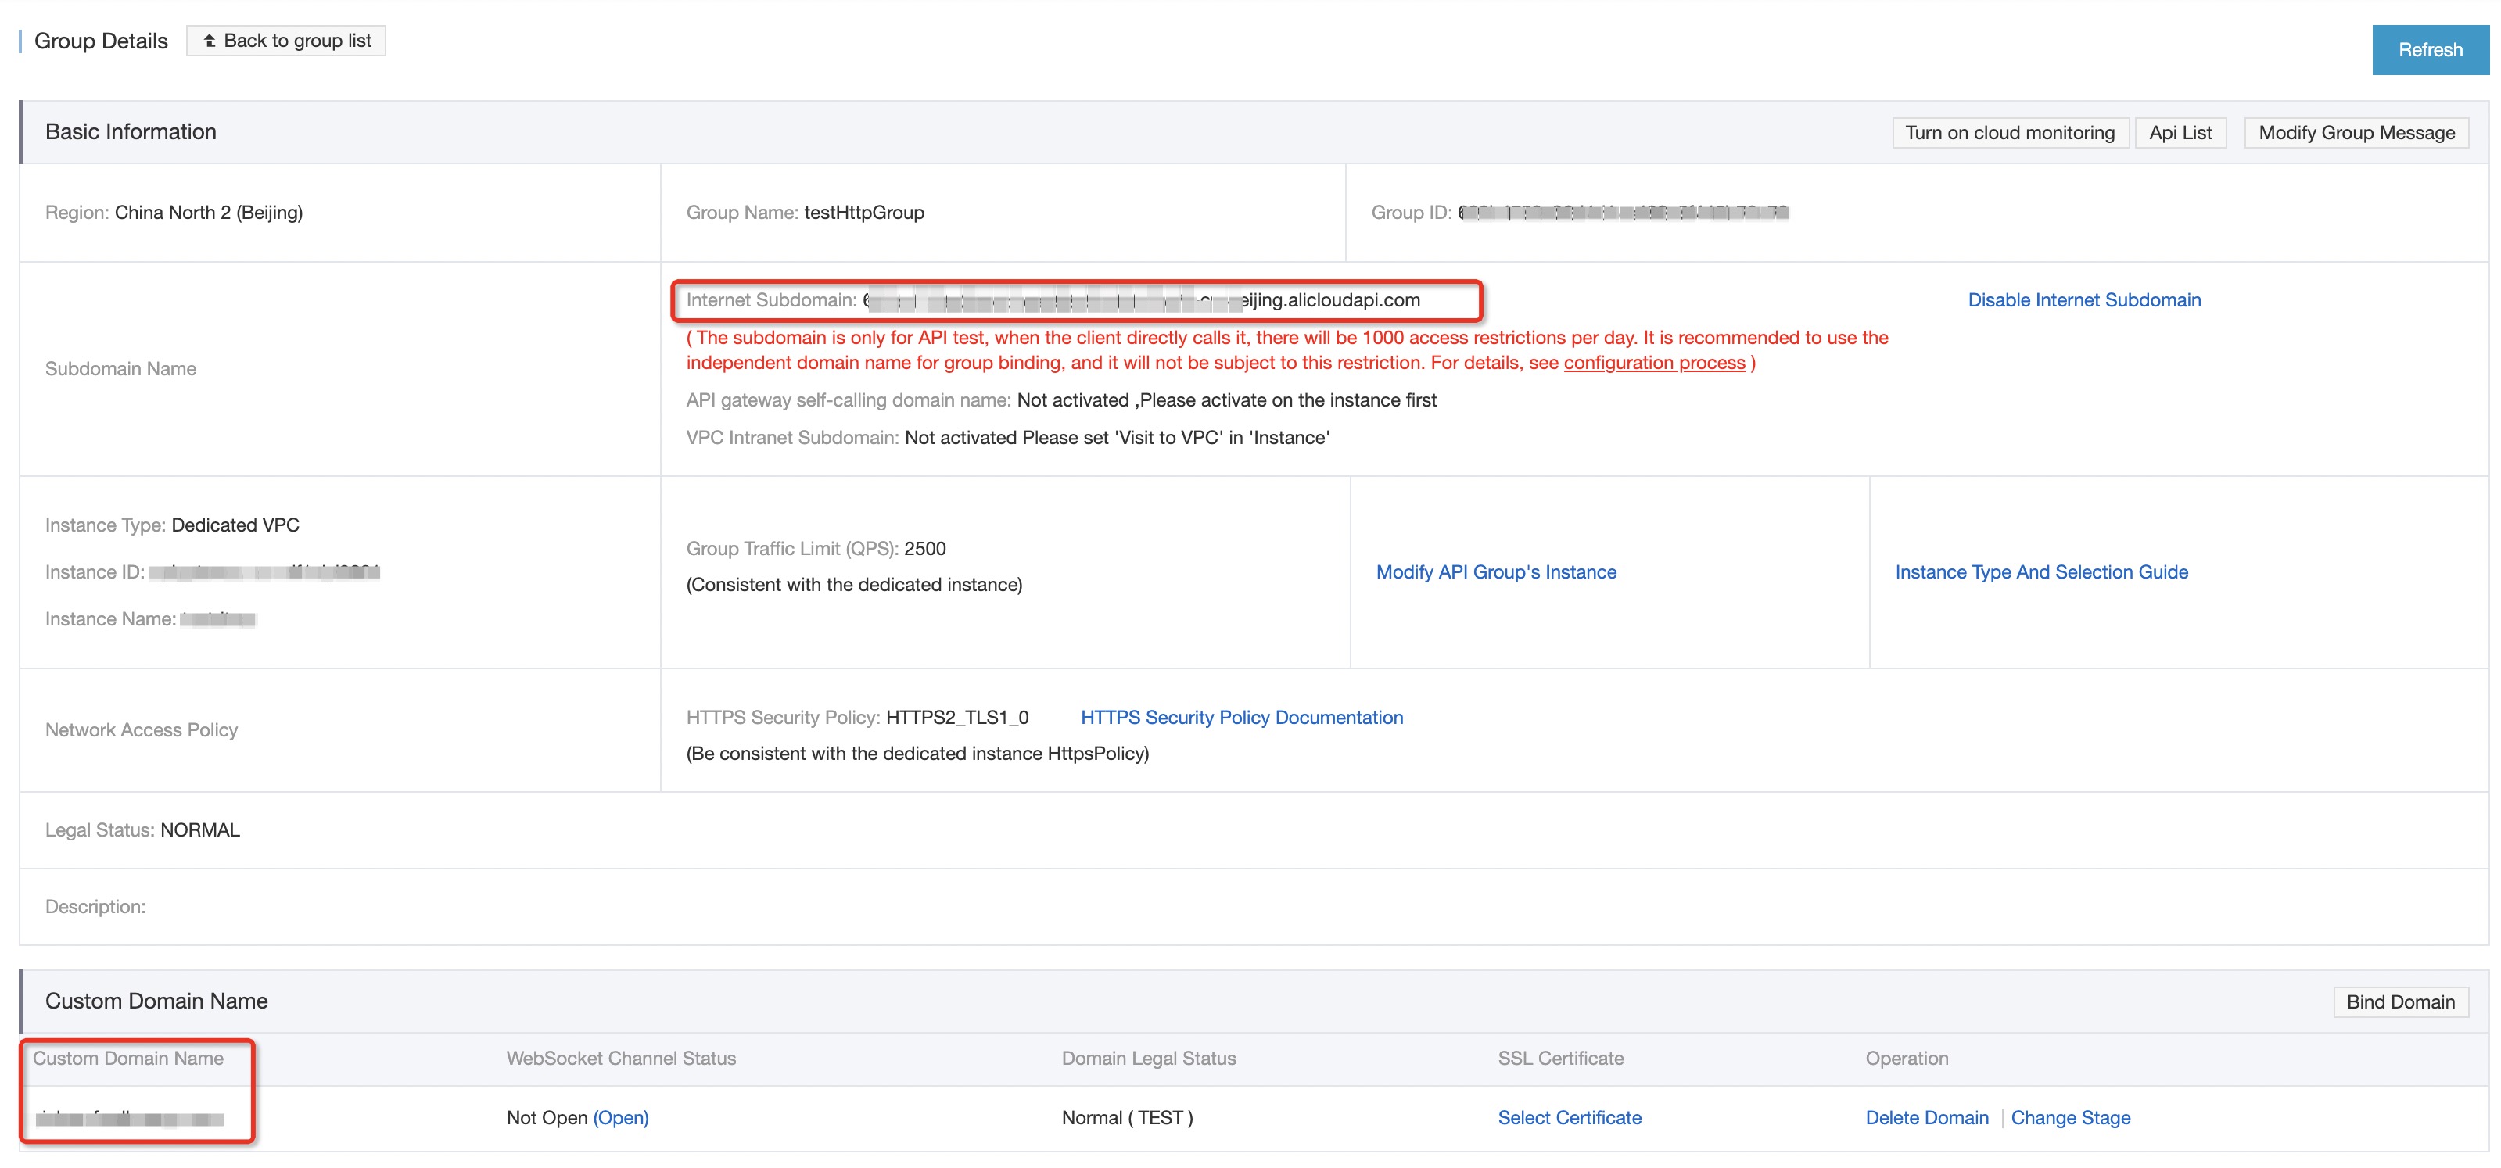Click the up-arrow icon beside Back to group list

209,41
